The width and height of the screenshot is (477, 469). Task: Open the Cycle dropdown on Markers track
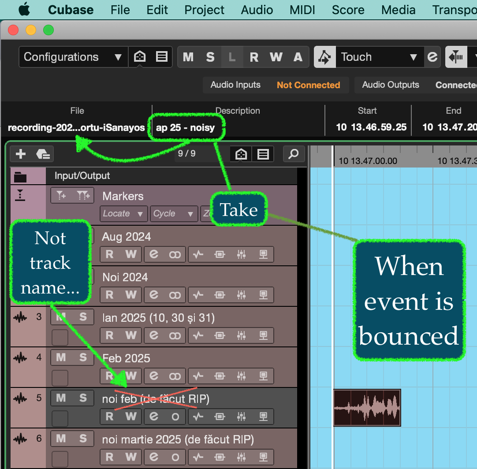(174, 213)
